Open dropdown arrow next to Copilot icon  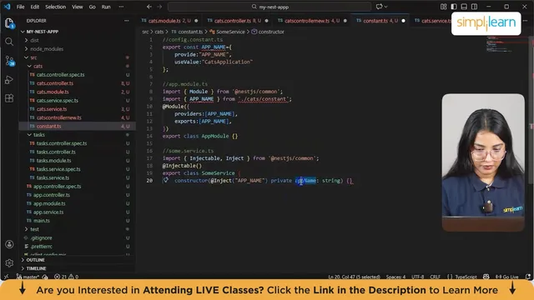click(x=385, y=7)
